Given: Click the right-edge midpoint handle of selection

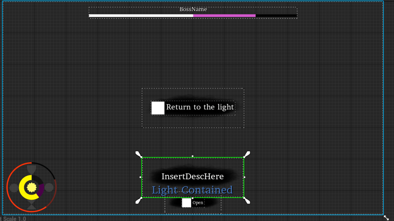Looking at the screenshot, I should point(245,177).
